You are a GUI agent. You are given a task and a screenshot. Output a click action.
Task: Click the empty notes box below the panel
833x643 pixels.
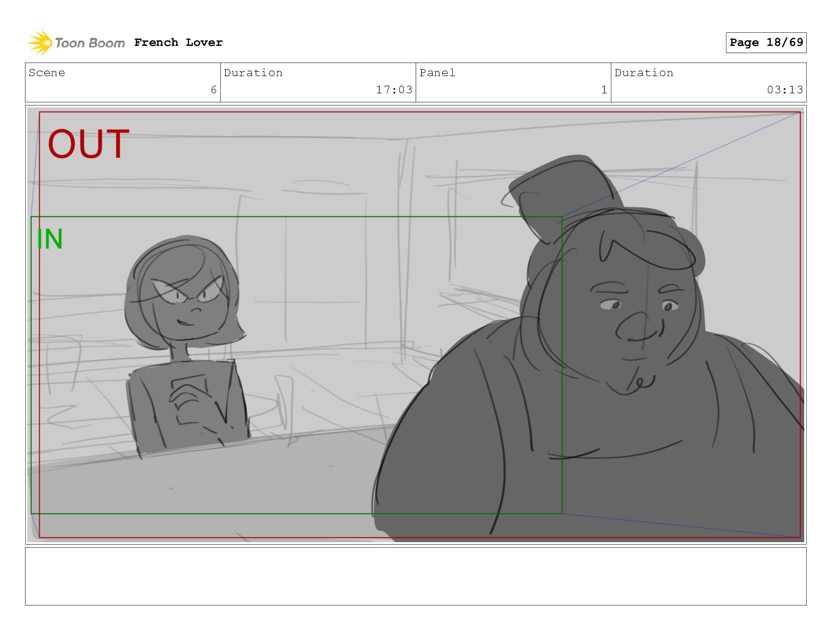[x=415, y=576]
